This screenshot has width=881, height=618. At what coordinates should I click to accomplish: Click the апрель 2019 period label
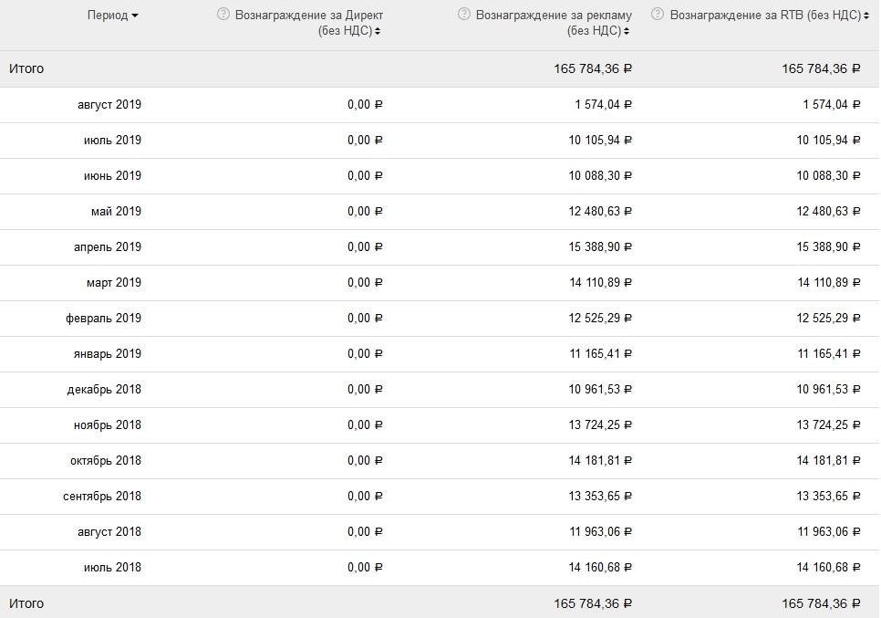click(x=108, y=247)
